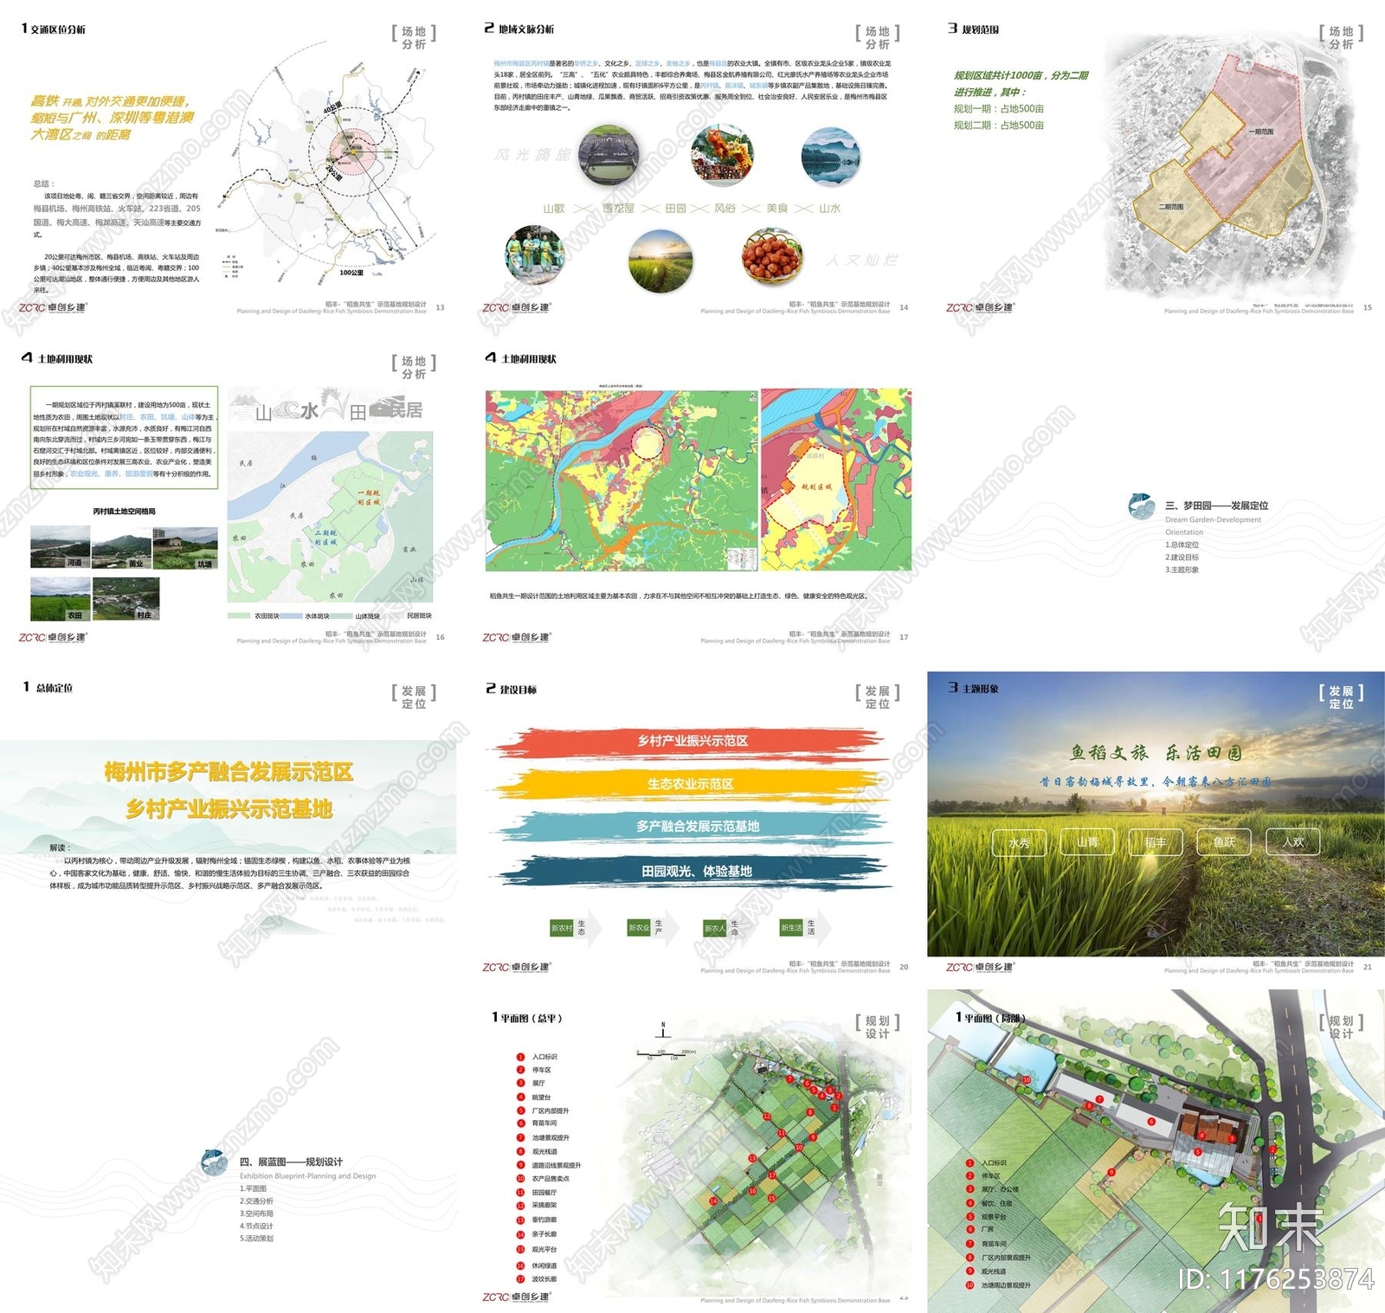This screenshot has width=1385, height=1313.
Task: Click 乡村产业振兴示范基地 heading
Action: 229,809
